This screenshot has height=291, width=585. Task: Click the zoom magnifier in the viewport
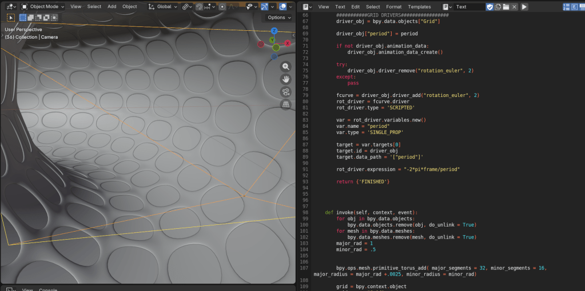click(x=286, y=67)
